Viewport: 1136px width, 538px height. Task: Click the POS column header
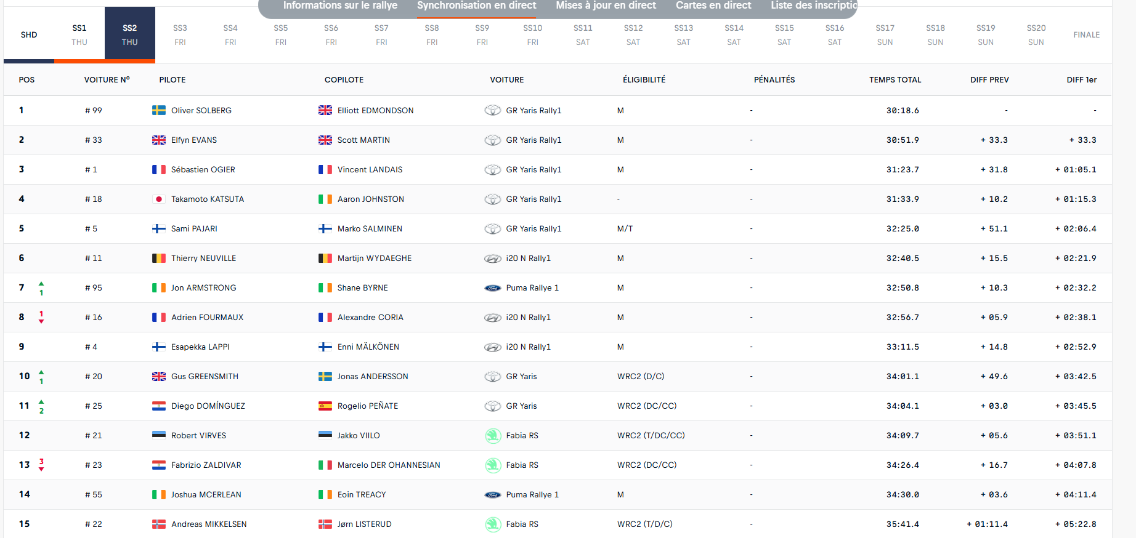click(26, 80)
